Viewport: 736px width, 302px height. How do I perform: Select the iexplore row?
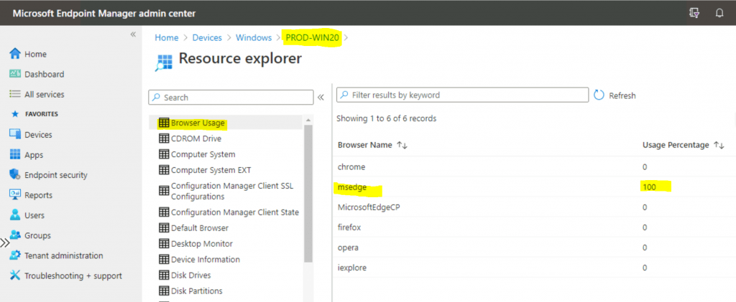click(x=534, y=268)
